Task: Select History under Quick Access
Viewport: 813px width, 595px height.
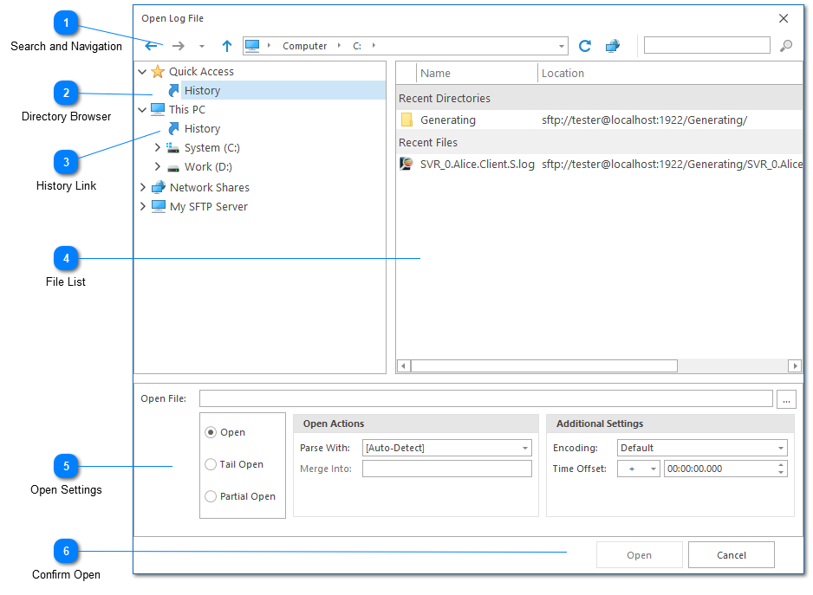Action: pos(202,90)
